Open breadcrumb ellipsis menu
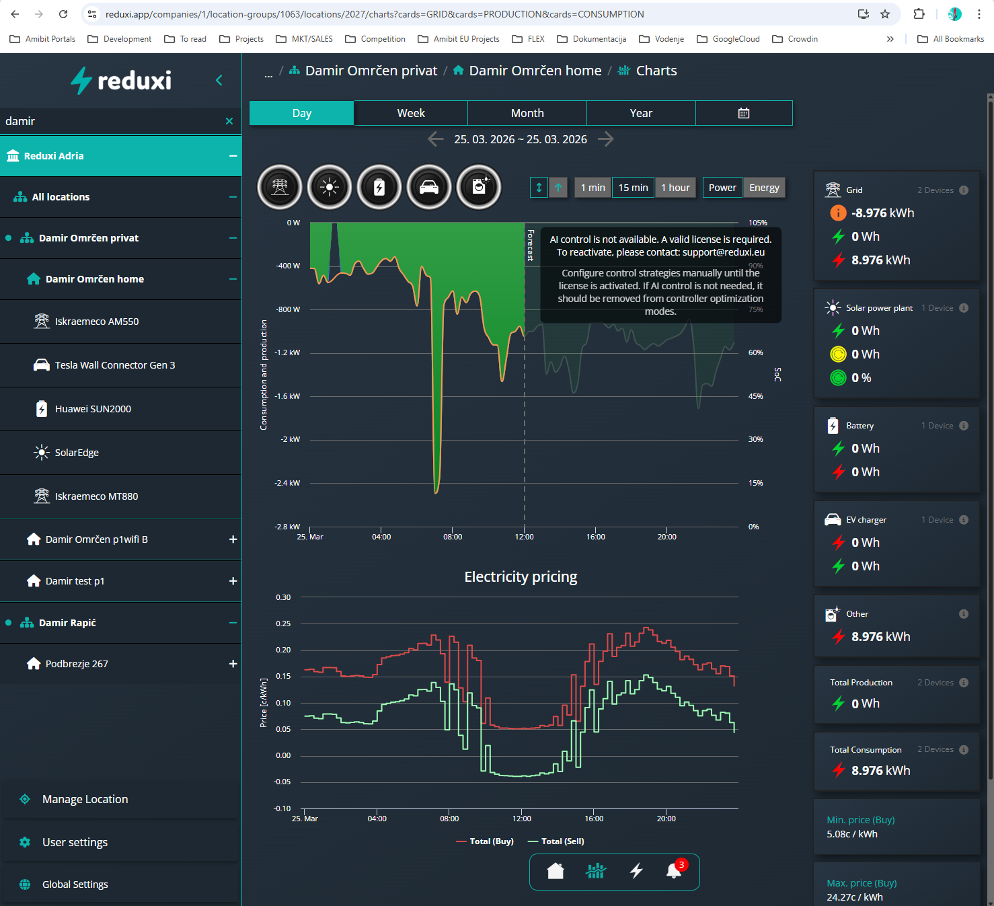 (268, 73)
